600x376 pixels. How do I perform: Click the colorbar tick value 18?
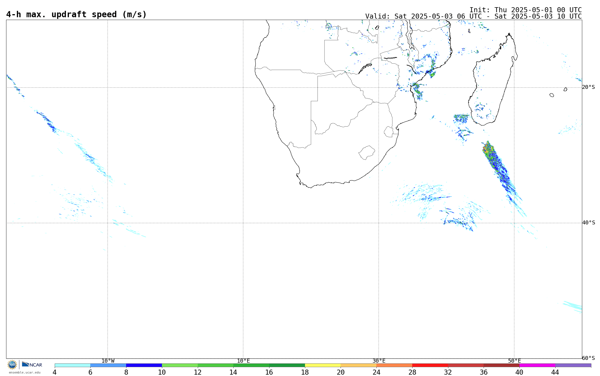coord(305,372)
